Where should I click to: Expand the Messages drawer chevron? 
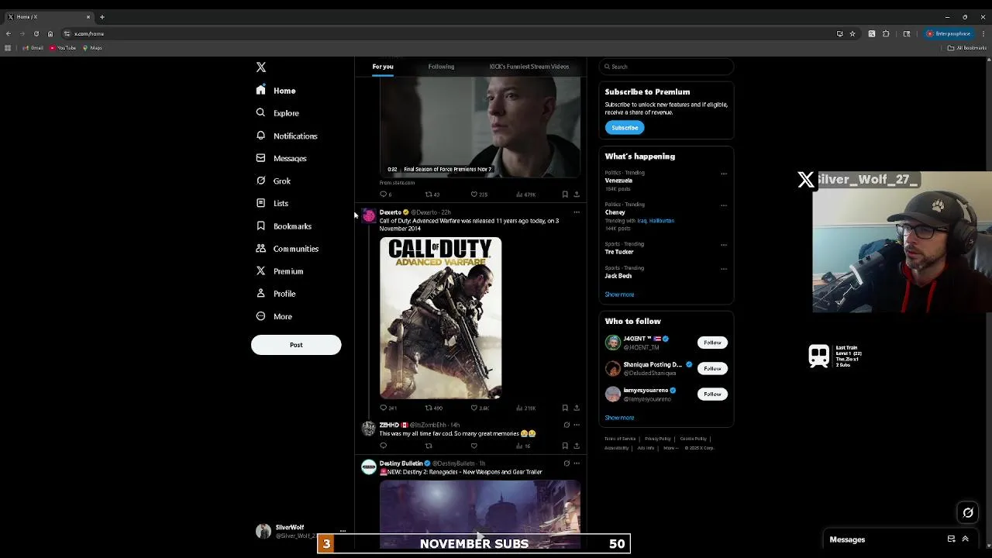pyautogui.click(x=965, y=539)
